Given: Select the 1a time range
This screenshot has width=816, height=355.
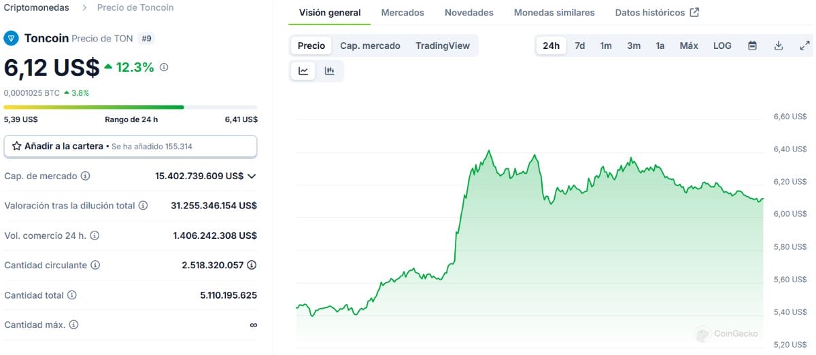Looking at the screenshot, I should click(x=660, y=45).
